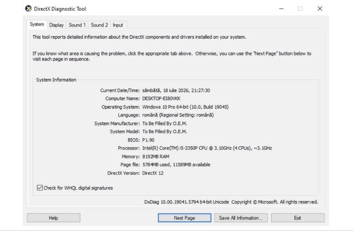The image size is (353, 231).
Task: Click the 'Operating System:' label
Action: pyautogui.click(x=120, y=107)
